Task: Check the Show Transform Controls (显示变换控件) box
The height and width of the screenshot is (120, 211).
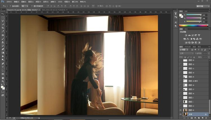Action: click(x=32, y=6)
